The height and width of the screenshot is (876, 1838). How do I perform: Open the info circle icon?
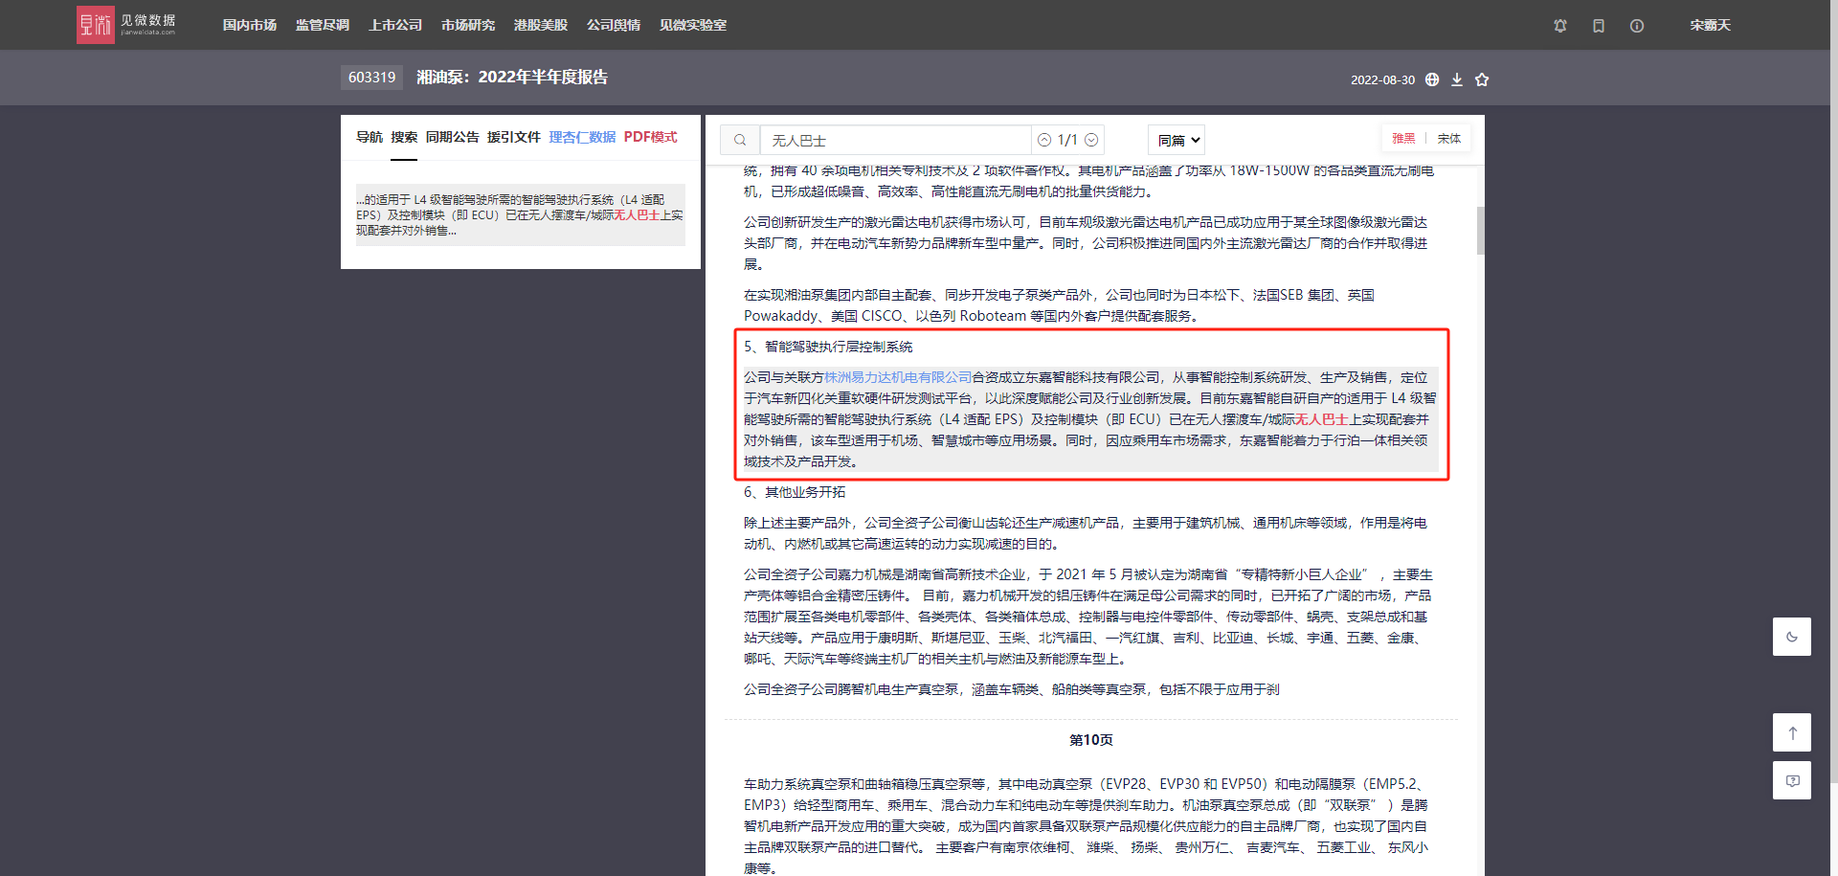(x=1637, y=26)
